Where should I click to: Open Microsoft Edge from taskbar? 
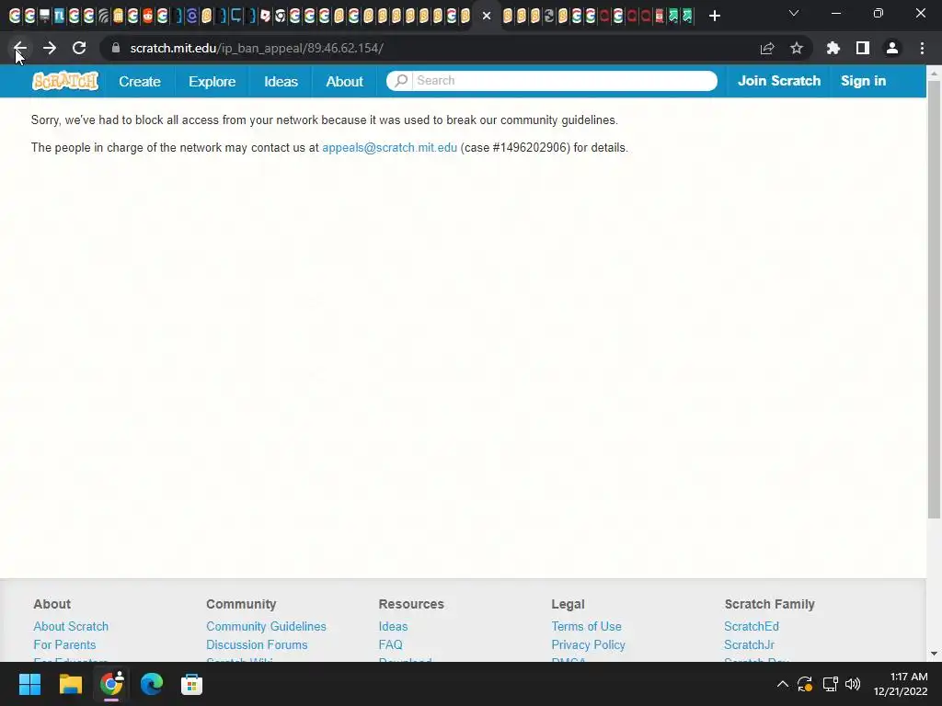tap(152, 684)
